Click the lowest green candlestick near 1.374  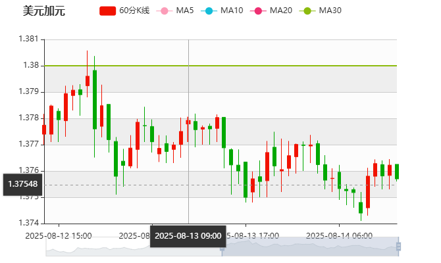[361, 208]
